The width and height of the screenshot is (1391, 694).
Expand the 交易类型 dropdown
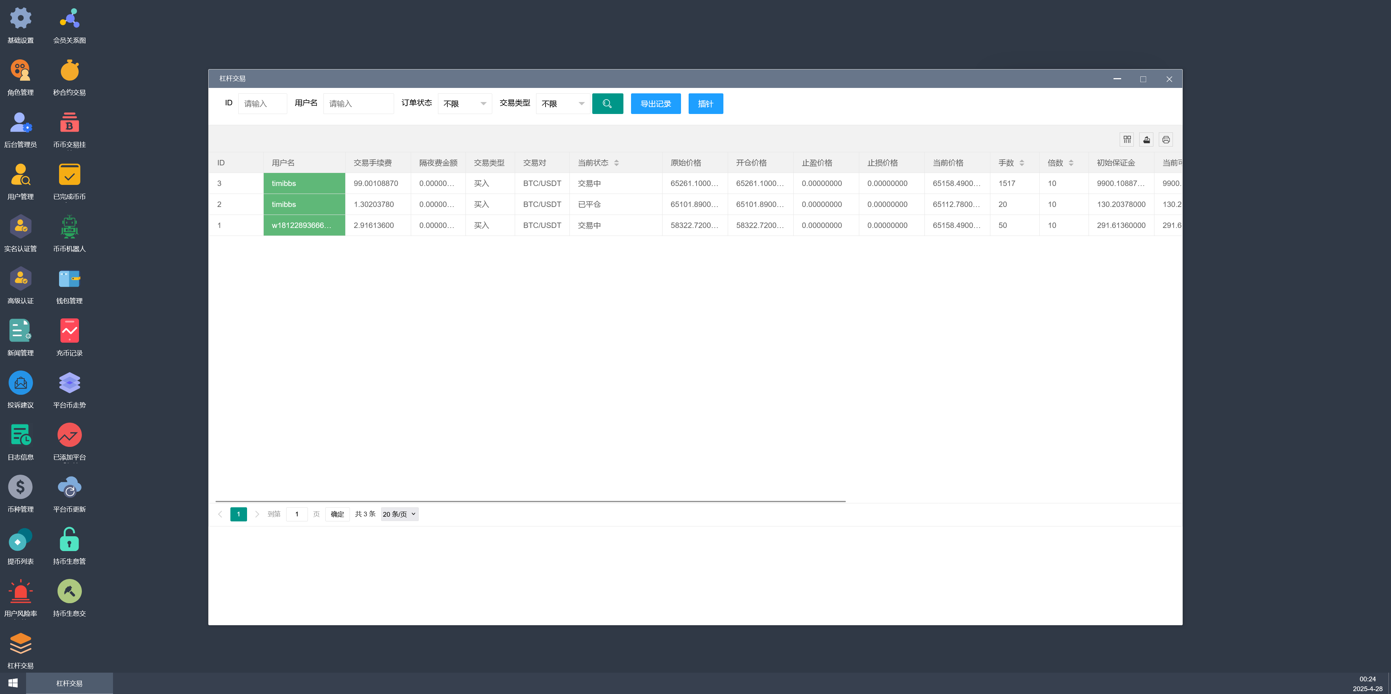tap(563, 103)
